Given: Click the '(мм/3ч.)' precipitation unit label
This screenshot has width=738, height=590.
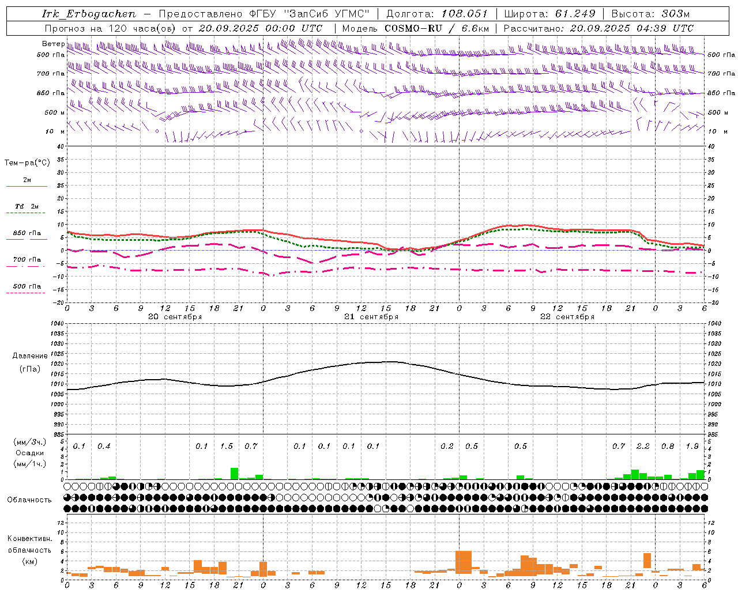Looking at the screenshot, I should tap(29, 442).
